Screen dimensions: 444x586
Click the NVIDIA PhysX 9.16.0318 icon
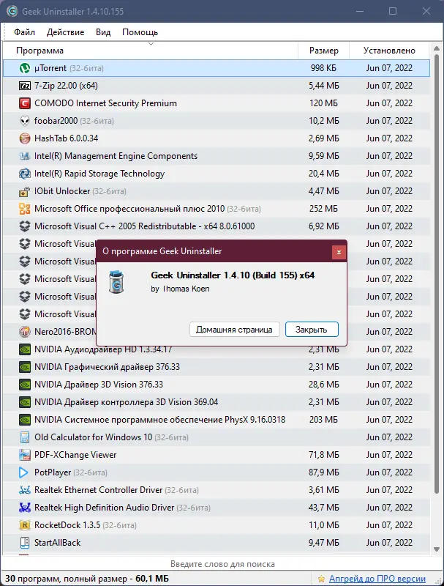[x=25, y=419]
